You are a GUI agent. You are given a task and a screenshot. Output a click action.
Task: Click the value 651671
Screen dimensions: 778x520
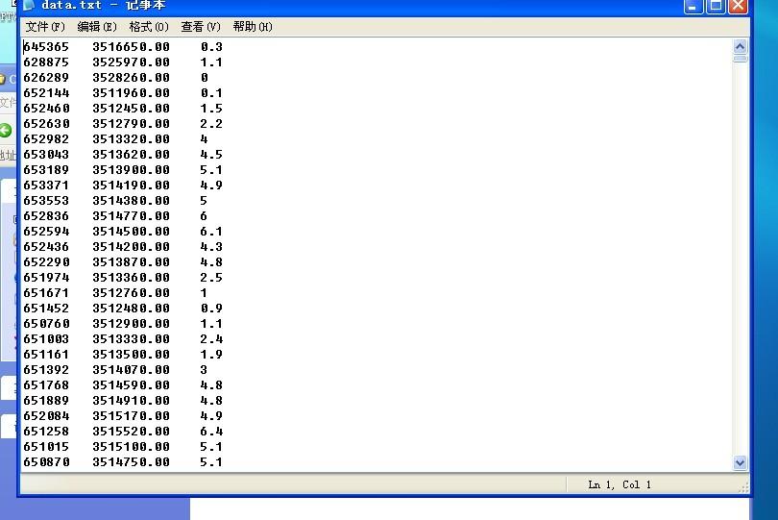(x=46, y=293)
